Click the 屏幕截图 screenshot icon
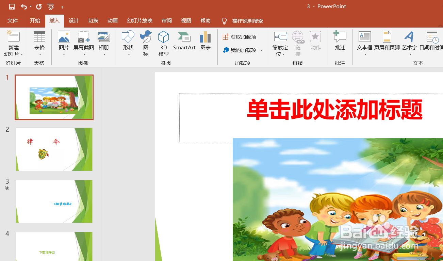This screenshot has height=261, width=443. coord(84,37)
